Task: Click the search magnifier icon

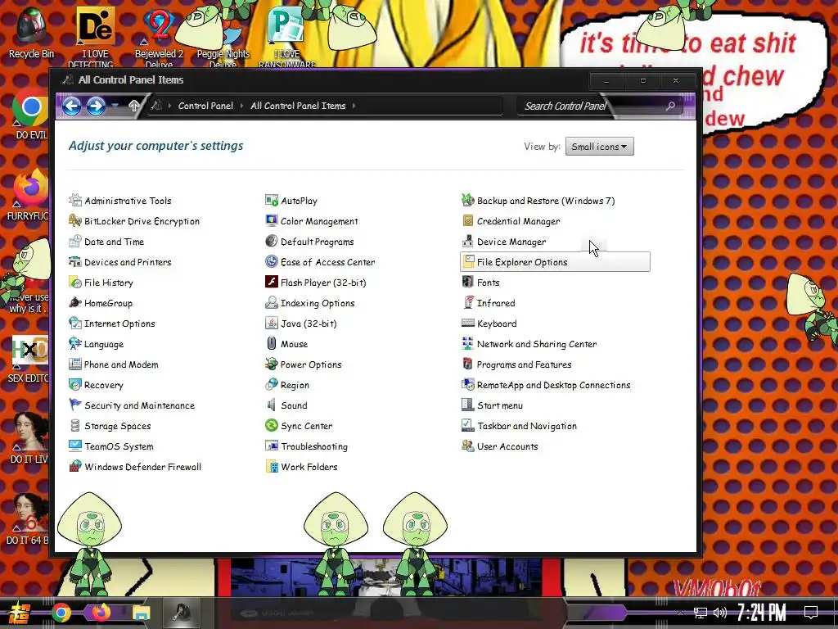Action: 670,106
